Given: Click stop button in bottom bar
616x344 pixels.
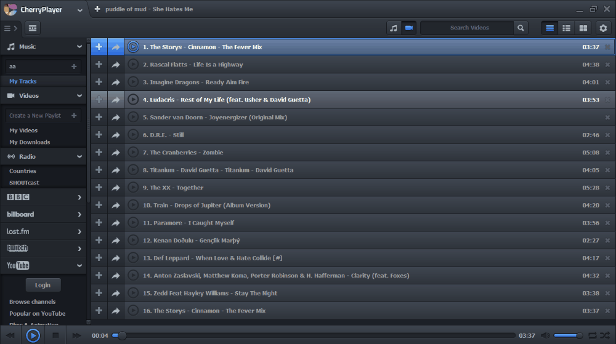Looking at the screenshot, I should pyautogui.click(x=55, y=335).
